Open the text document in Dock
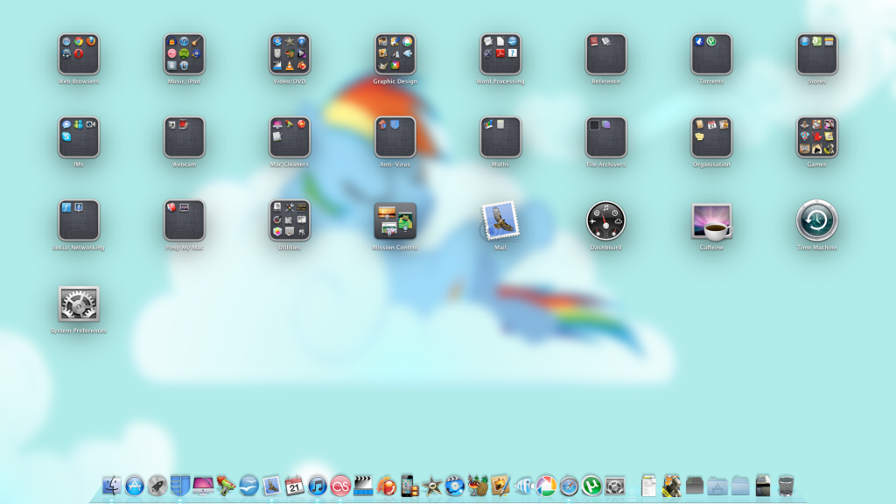896x504 pixels. pos(648,486)
